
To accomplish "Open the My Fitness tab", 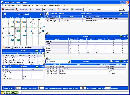I will tap(8, 9).
